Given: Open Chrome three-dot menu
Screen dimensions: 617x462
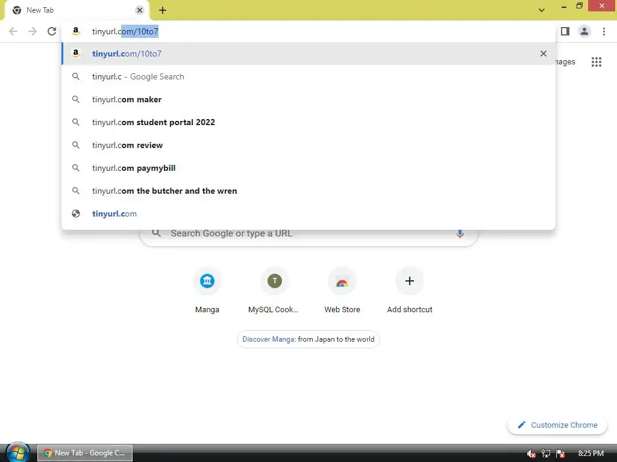Looking at the screenshot, I should coord(604,31).
